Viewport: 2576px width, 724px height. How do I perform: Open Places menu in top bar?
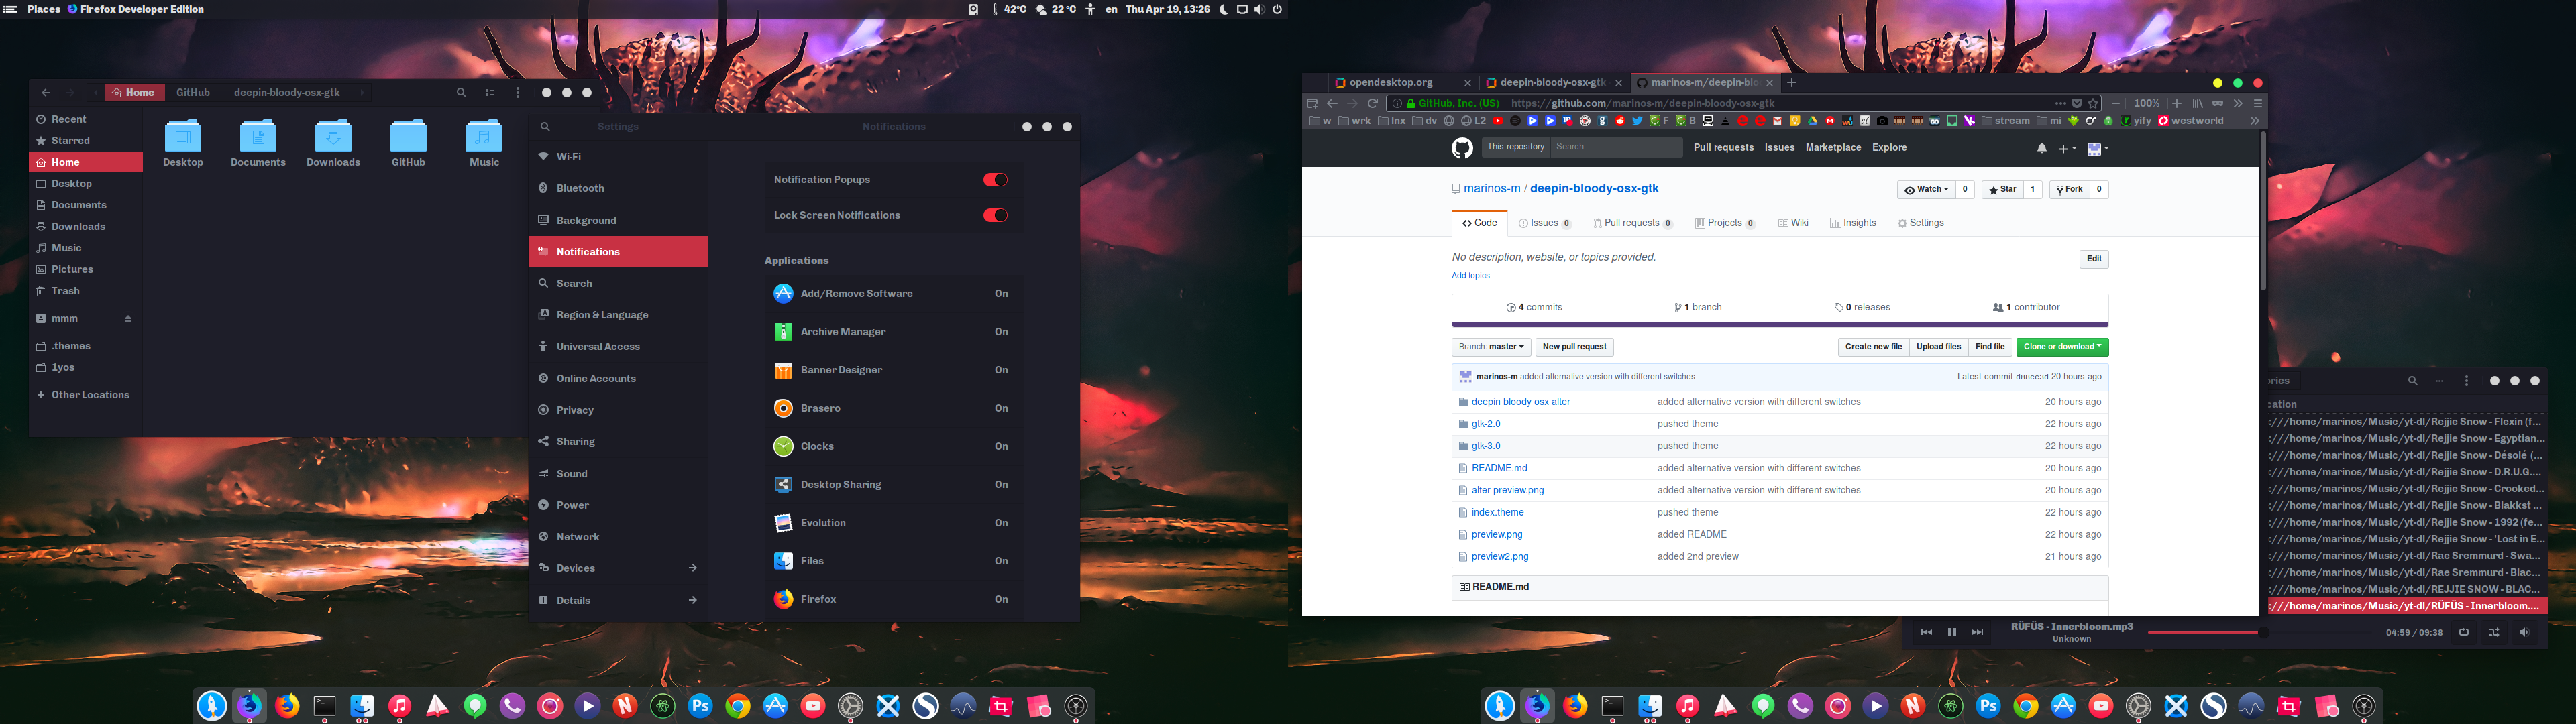(43, 9)
